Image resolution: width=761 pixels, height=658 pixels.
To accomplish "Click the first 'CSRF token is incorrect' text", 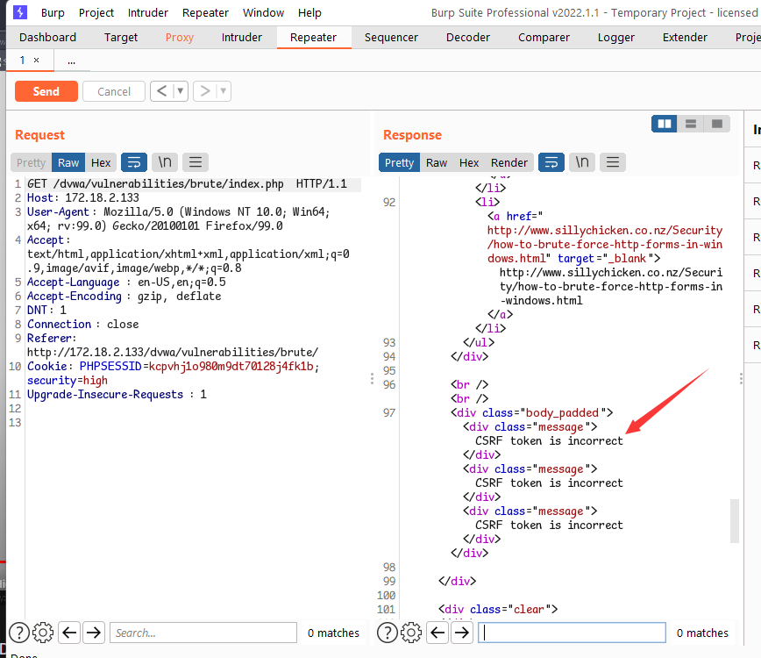I will click(549, 441).
